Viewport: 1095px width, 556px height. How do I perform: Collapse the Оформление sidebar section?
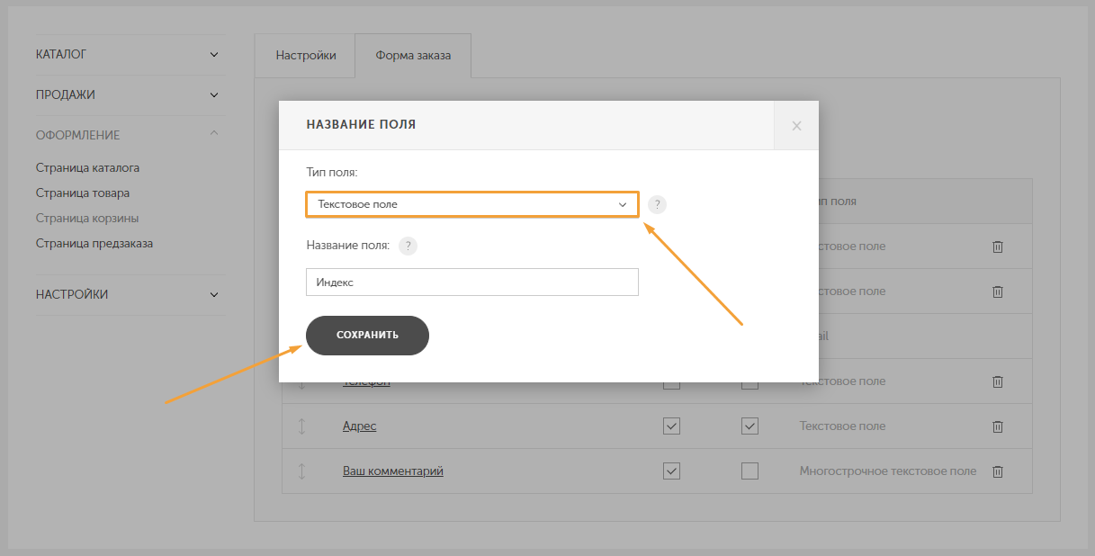130,135
